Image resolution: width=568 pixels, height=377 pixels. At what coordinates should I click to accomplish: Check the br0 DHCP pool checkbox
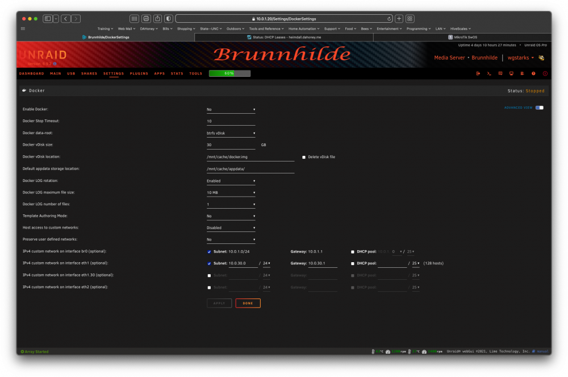[353, 252]
